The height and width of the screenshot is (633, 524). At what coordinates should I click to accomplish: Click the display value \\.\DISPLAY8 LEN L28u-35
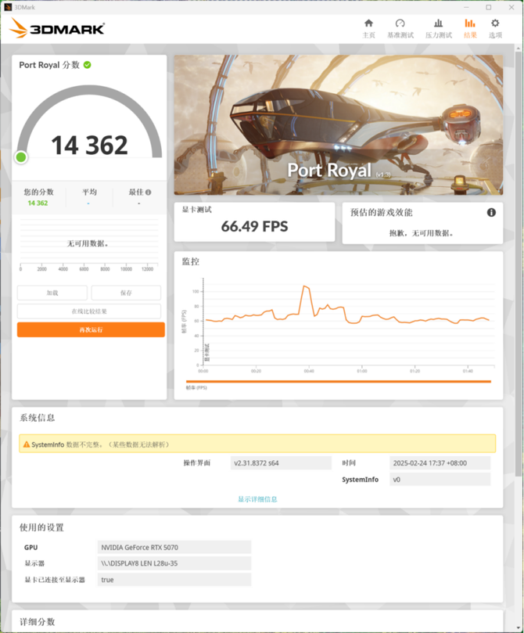(x=174, y=563)
